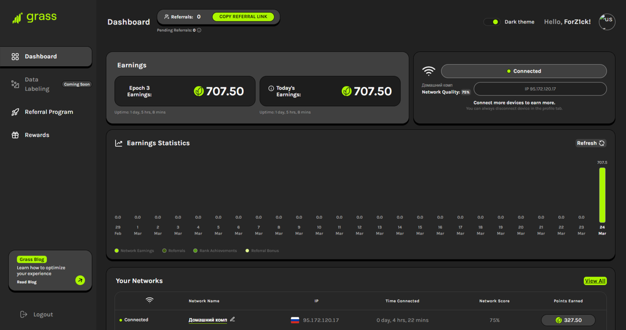The image size is (626, 330).
Task: Click the Data Labeling icon
Action: (15, 84)
